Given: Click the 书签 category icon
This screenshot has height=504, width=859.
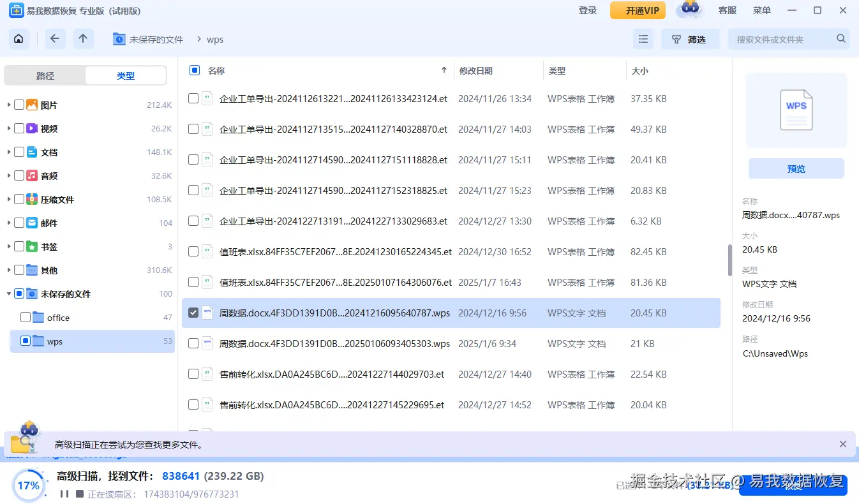Looking at the screenshot, I should pos(32,246).
